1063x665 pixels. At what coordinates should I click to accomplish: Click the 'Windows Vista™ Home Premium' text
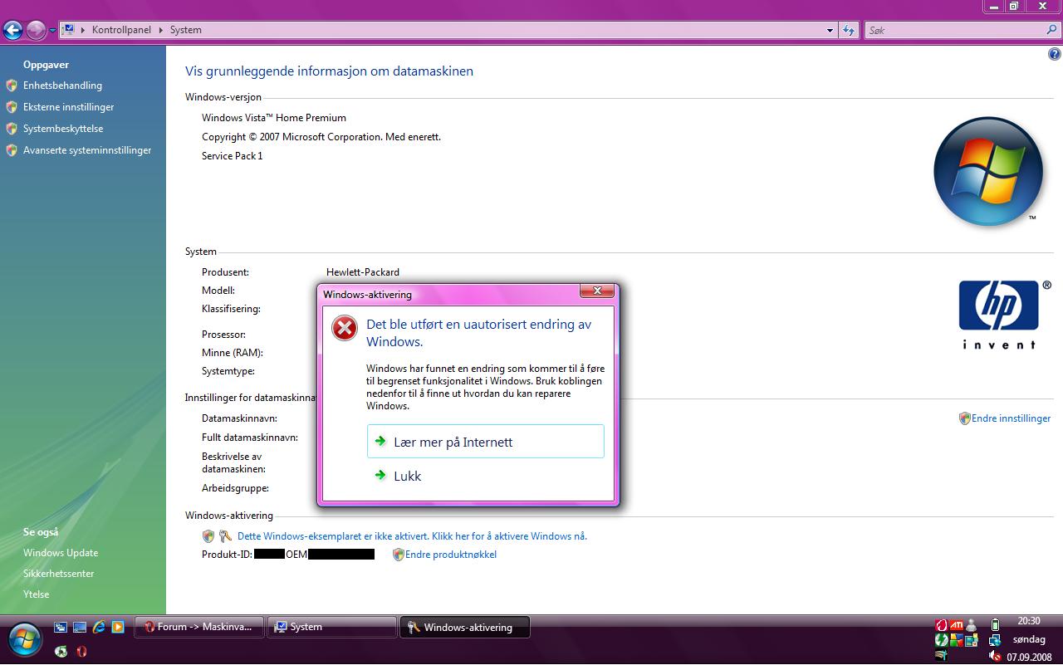click(274, 118)
